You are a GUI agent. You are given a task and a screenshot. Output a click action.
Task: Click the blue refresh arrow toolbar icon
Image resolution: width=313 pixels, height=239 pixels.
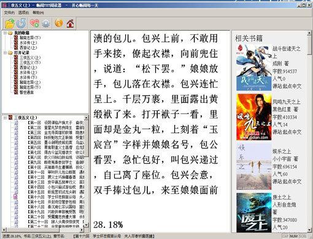tap(21, 23)
